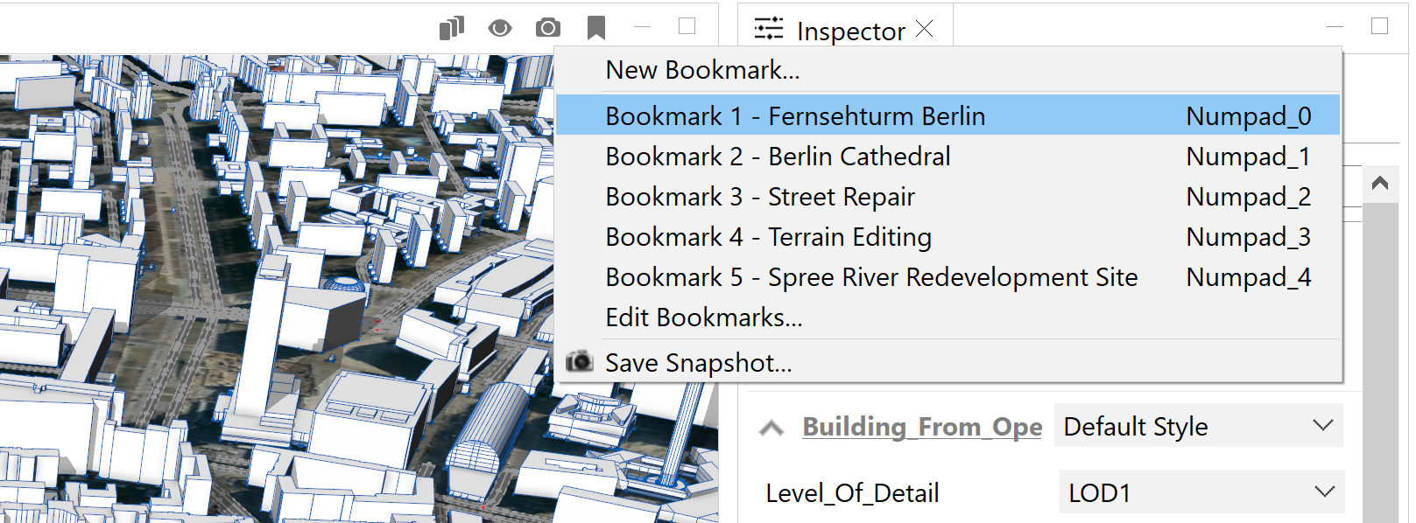Click the Inspector scrollbar up arrow

[x=1380, y=183]
